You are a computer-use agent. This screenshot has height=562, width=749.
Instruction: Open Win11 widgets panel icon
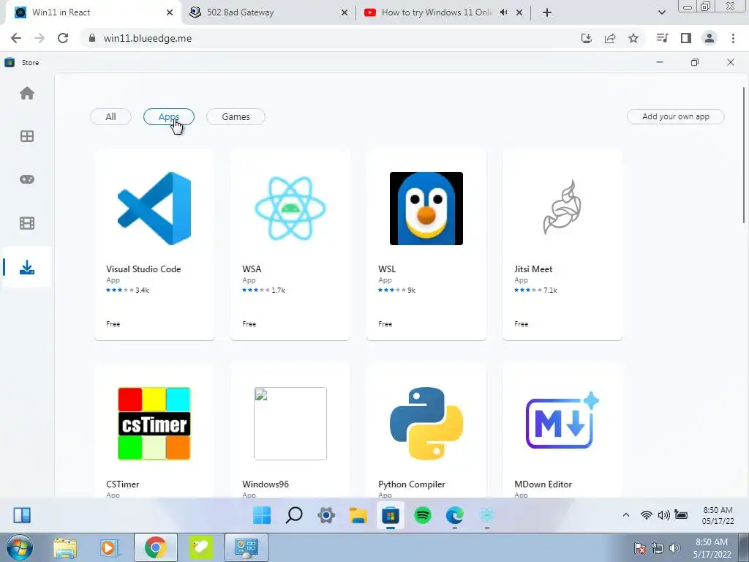pyautogui.click(x=22, y=515)
